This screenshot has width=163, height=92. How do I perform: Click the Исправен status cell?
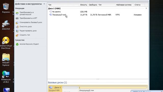pyautogui.click(x=138, y=15)
